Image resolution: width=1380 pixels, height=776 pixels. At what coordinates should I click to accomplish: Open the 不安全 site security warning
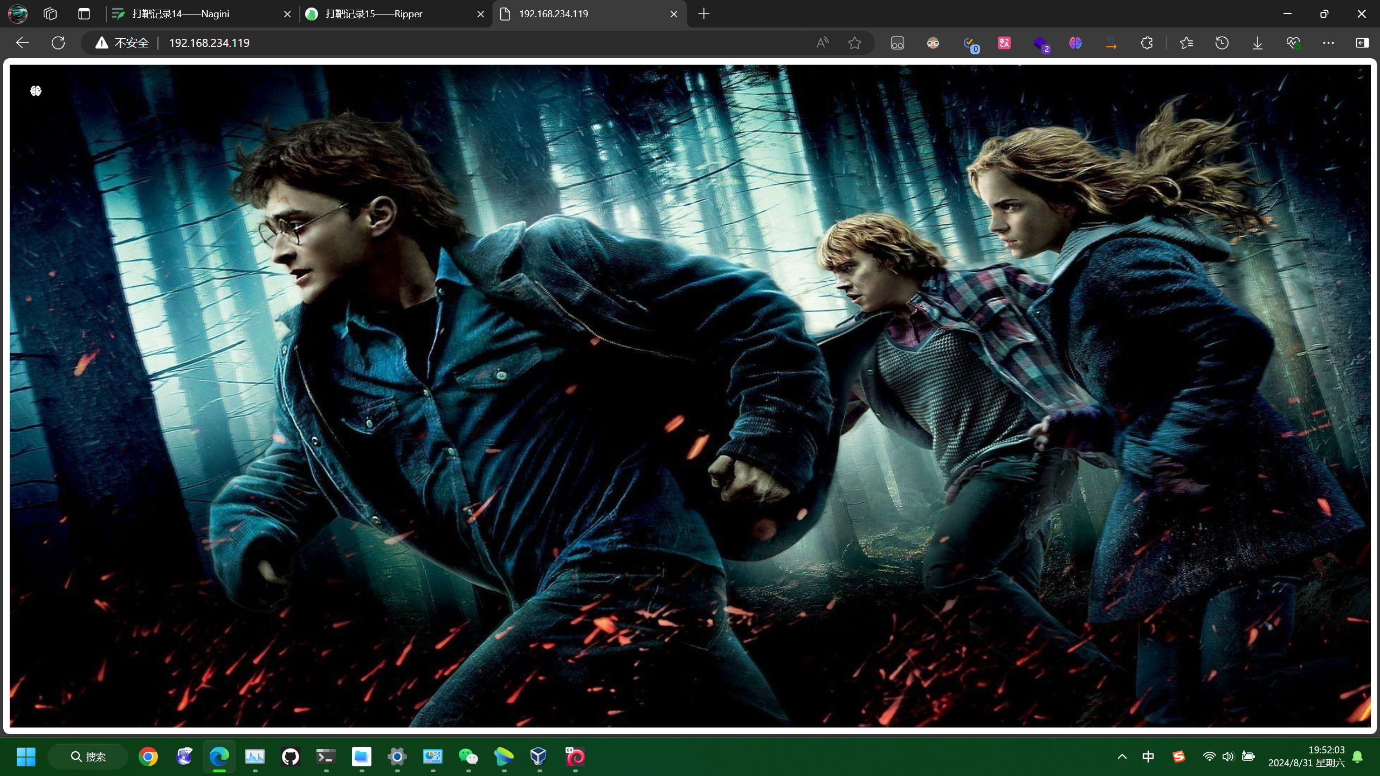pyautogui.click(x=122, y=43)
